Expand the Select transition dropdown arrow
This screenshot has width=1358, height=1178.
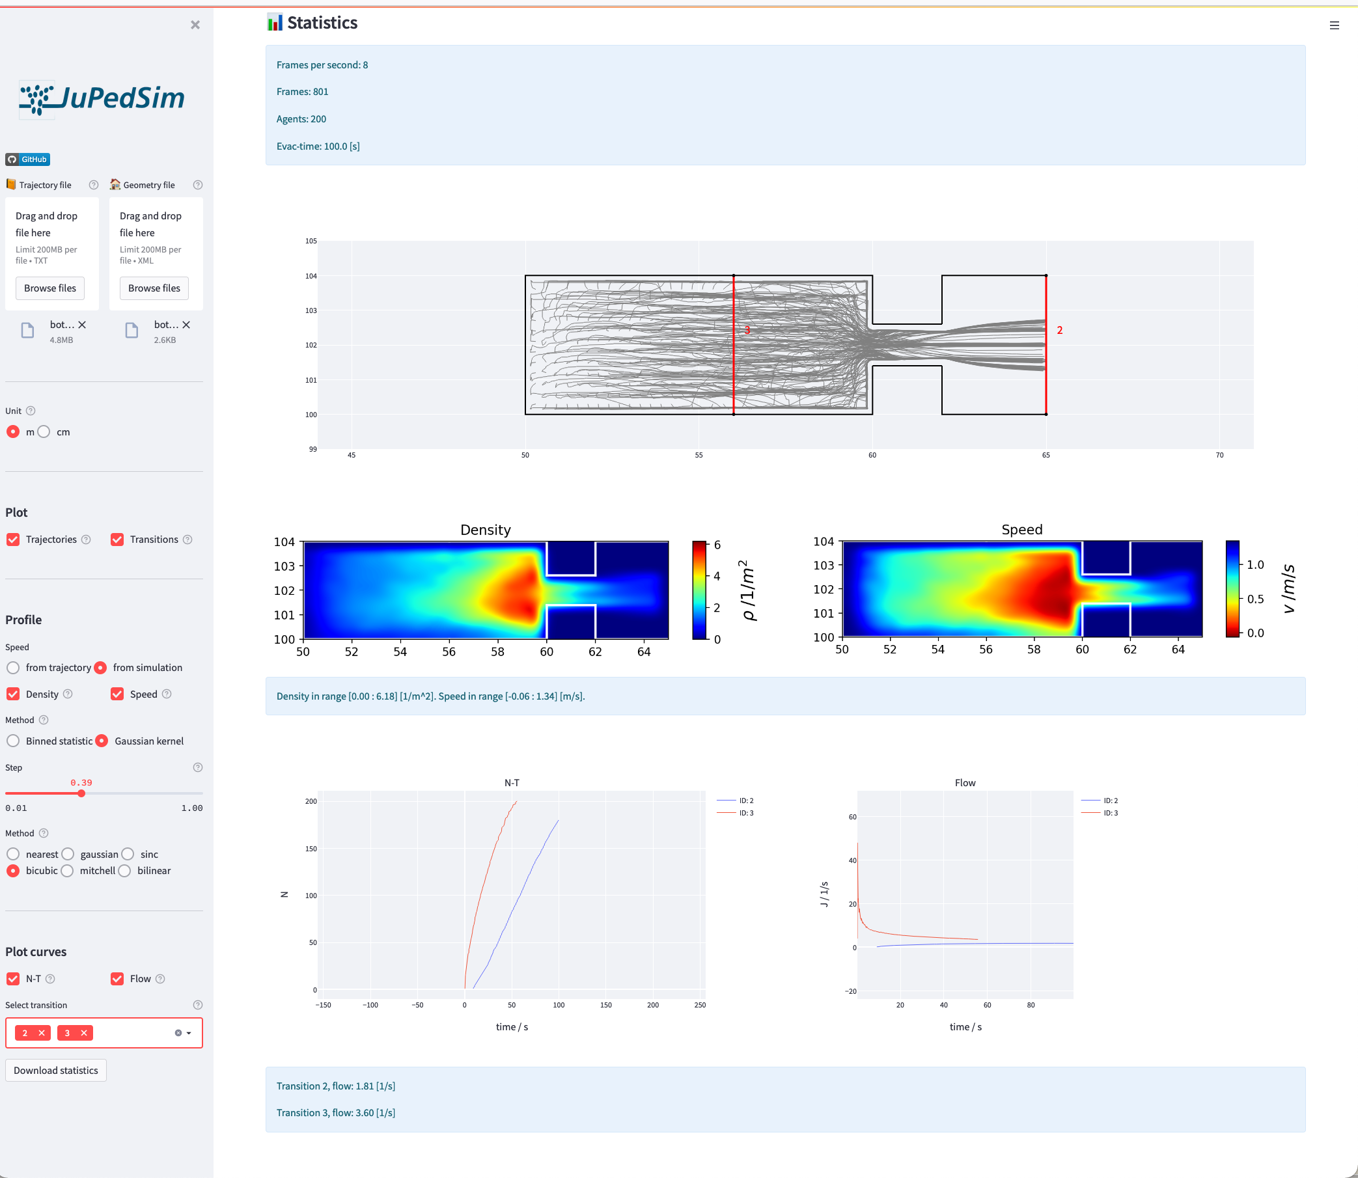tap(189, 1034)
